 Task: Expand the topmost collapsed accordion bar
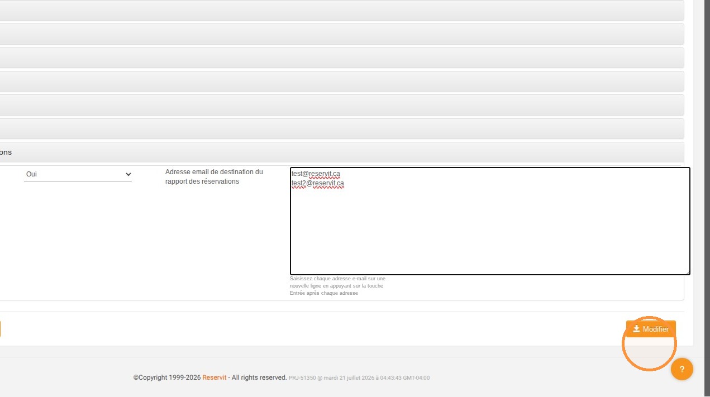pyautogui.click(x=342, y=11)
